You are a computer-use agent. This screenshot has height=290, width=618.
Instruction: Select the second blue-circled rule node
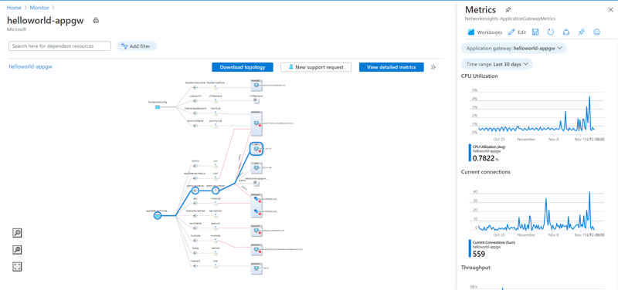[216, 191]
